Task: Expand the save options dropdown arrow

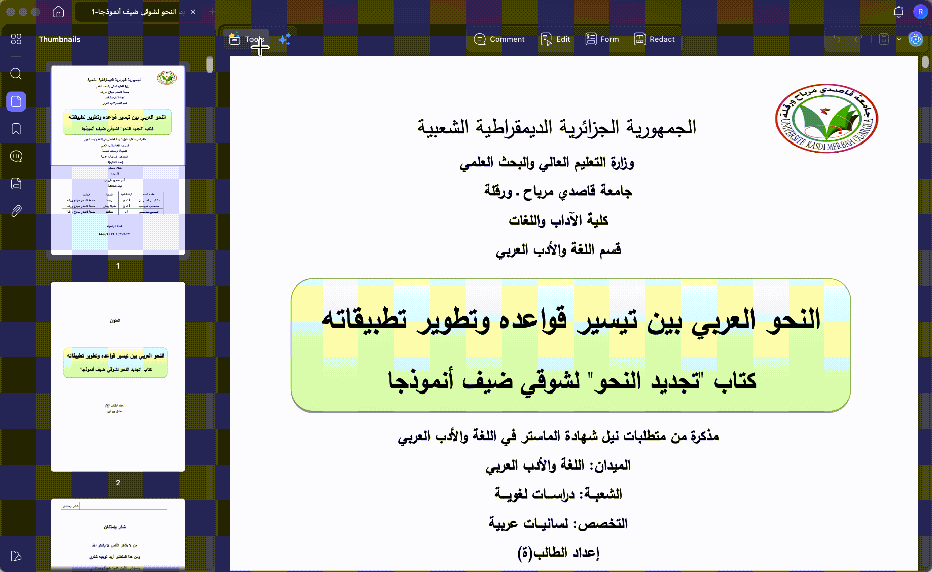Action: tap(899, 39)
